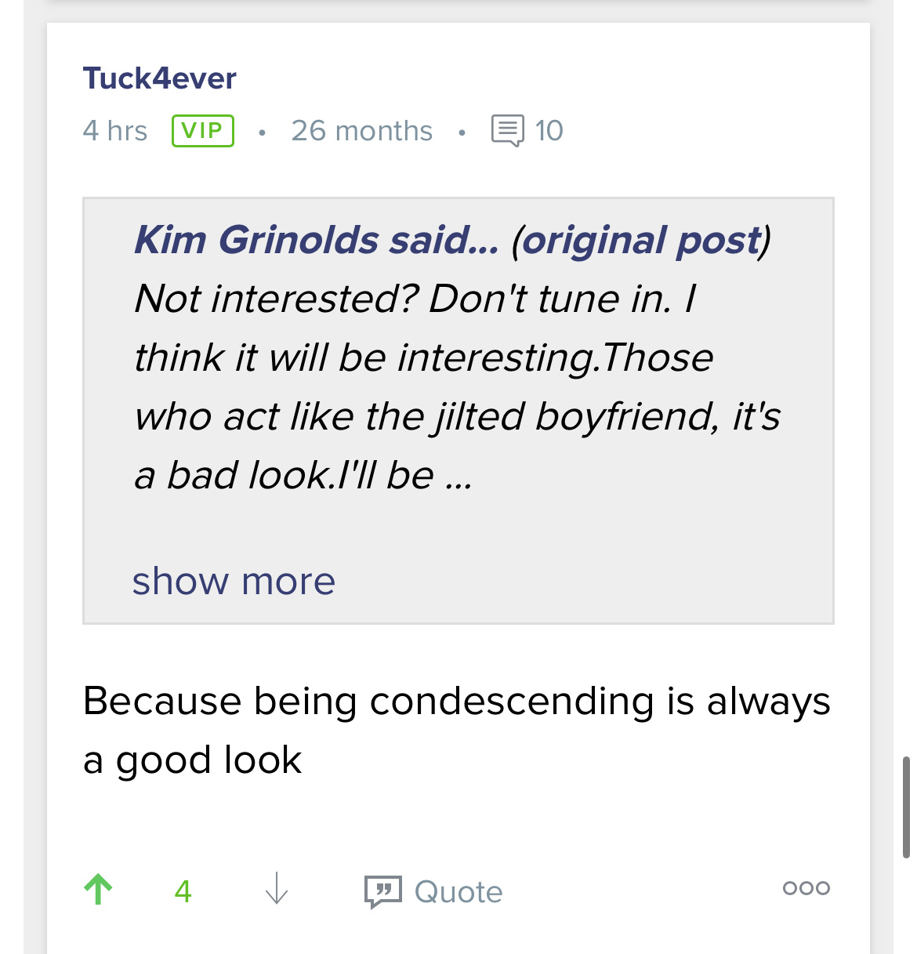This screenshot has height=954, width=917.
Task: Click the '26 months' membership label
Action: [361, 130]
